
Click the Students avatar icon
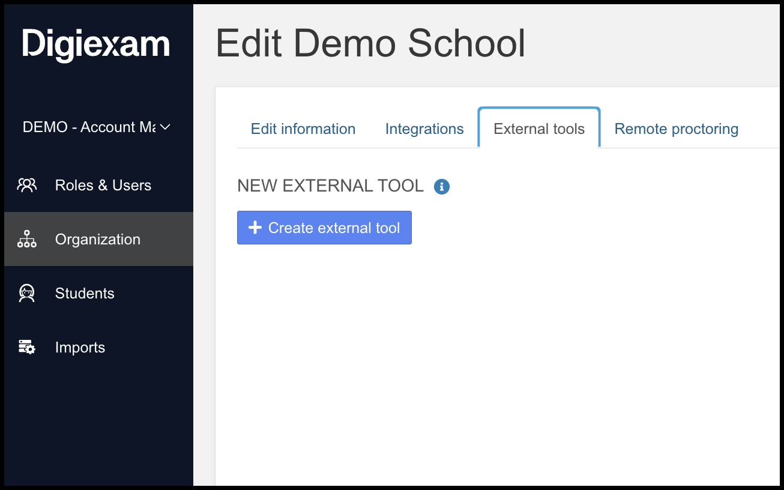click(27, 293)
